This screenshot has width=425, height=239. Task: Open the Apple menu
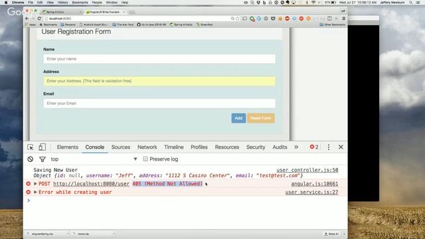tap(6, 3)
